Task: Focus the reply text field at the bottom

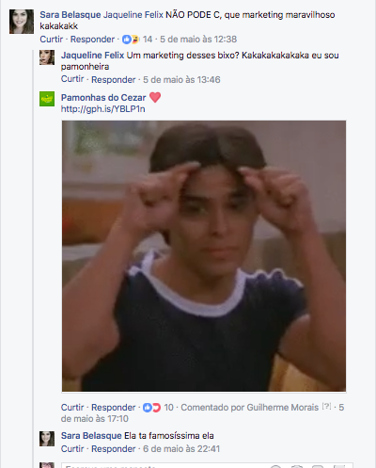Action: click(x=207, y=465)
